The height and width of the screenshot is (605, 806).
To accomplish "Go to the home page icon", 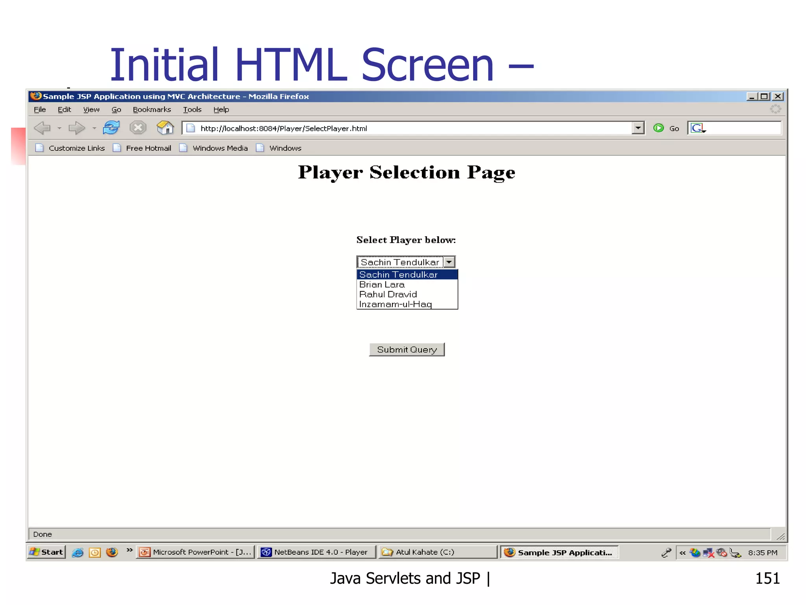I will (x=165, y=128).
